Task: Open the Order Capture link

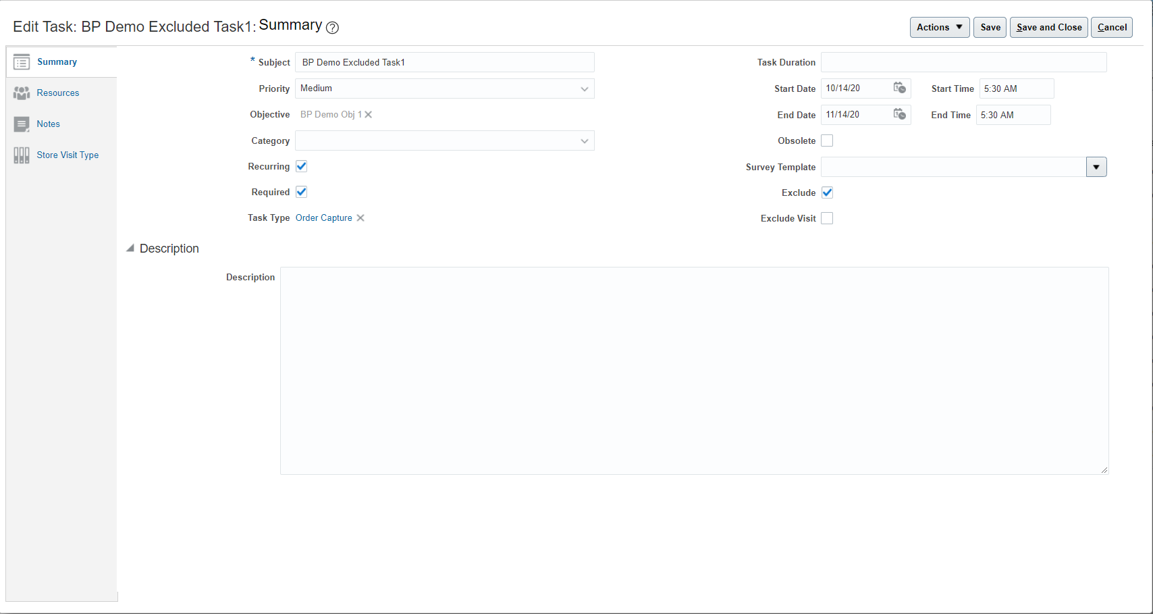Action: (x=324, y=218)
